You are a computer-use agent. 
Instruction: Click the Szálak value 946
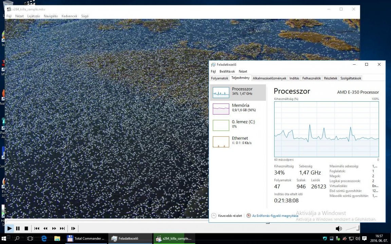point(301,186)
